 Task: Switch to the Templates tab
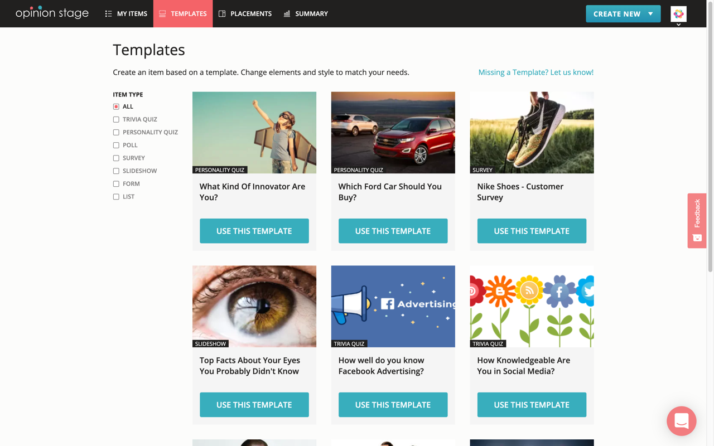pyautogui.click(x=183, y=13)
